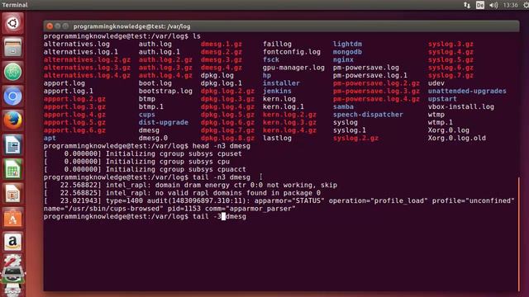Launch Firefox from the launcher
The width and height of the screenshot is (529, 297).
coord(13,120)
